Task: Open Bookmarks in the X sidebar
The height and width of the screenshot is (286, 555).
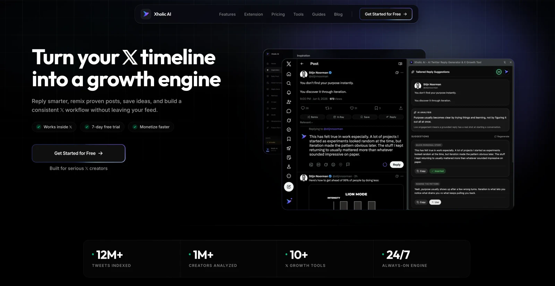Action: point(289,139)
